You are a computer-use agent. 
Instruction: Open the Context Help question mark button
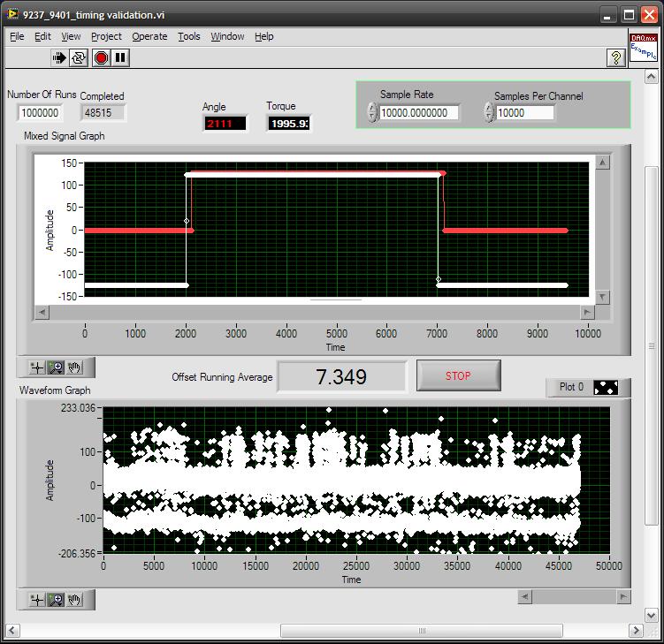[615, 57]
